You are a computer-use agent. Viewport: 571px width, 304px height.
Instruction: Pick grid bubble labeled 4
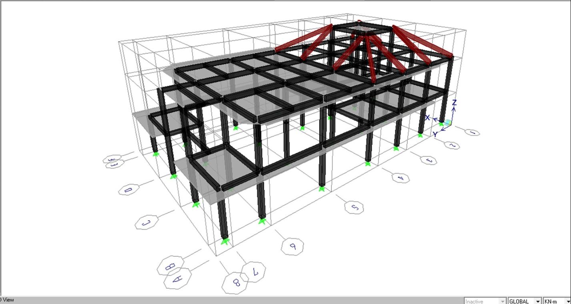click(399, 178)
